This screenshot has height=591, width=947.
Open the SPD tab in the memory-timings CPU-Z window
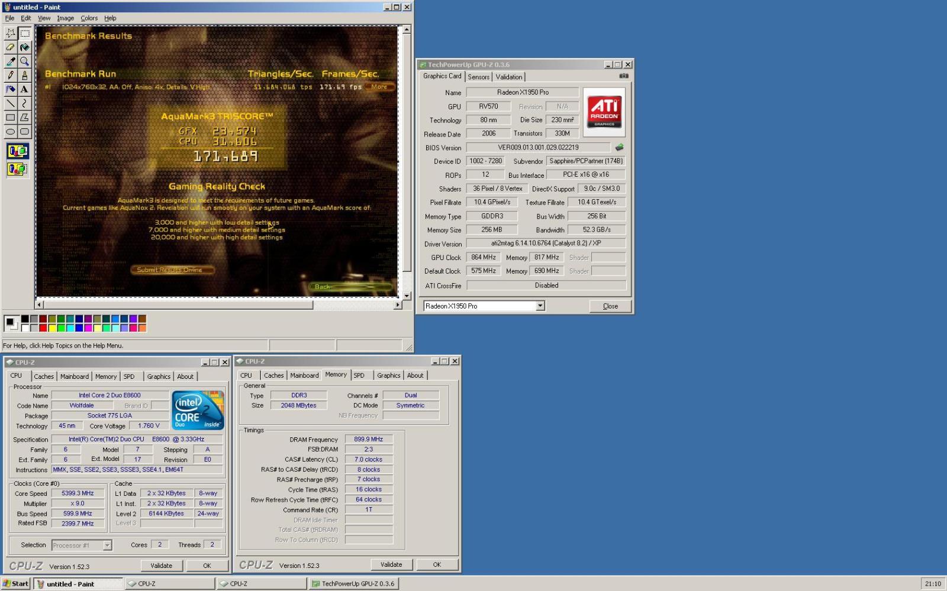(359, 375)
